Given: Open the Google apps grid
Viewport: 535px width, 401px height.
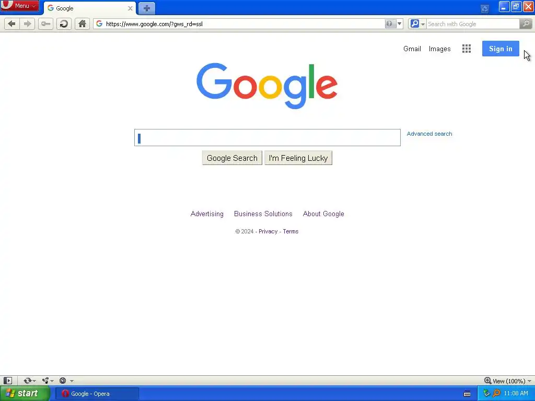Looking at the screenshot, I should (x=467, y=49).
